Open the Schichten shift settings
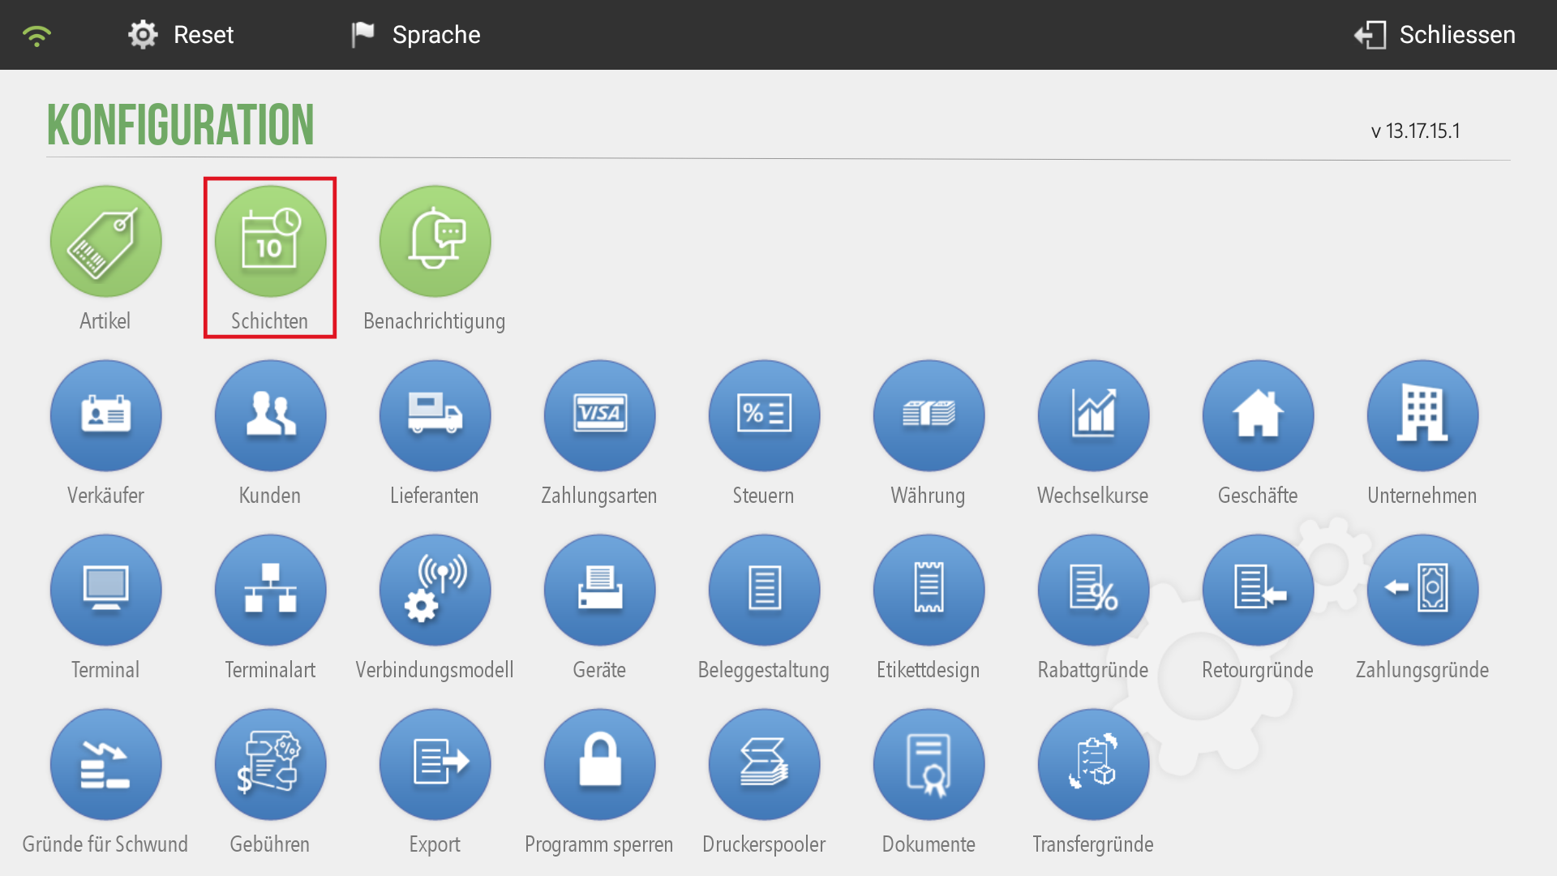The width and height of the screenshot is (1557, 876). [270, 242]
